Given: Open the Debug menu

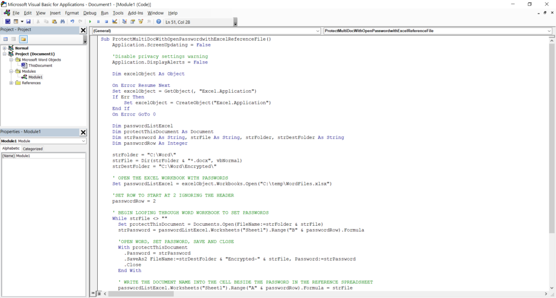Looking at the screenshot, I should pyautogui.click(x=90, y=13).
